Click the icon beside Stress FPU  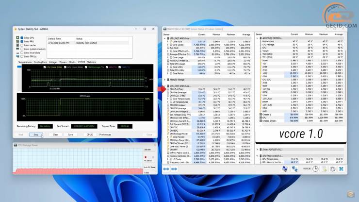click(17, 41)
